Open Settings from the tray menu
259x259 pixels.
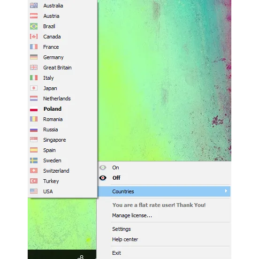tap(122, 229)
